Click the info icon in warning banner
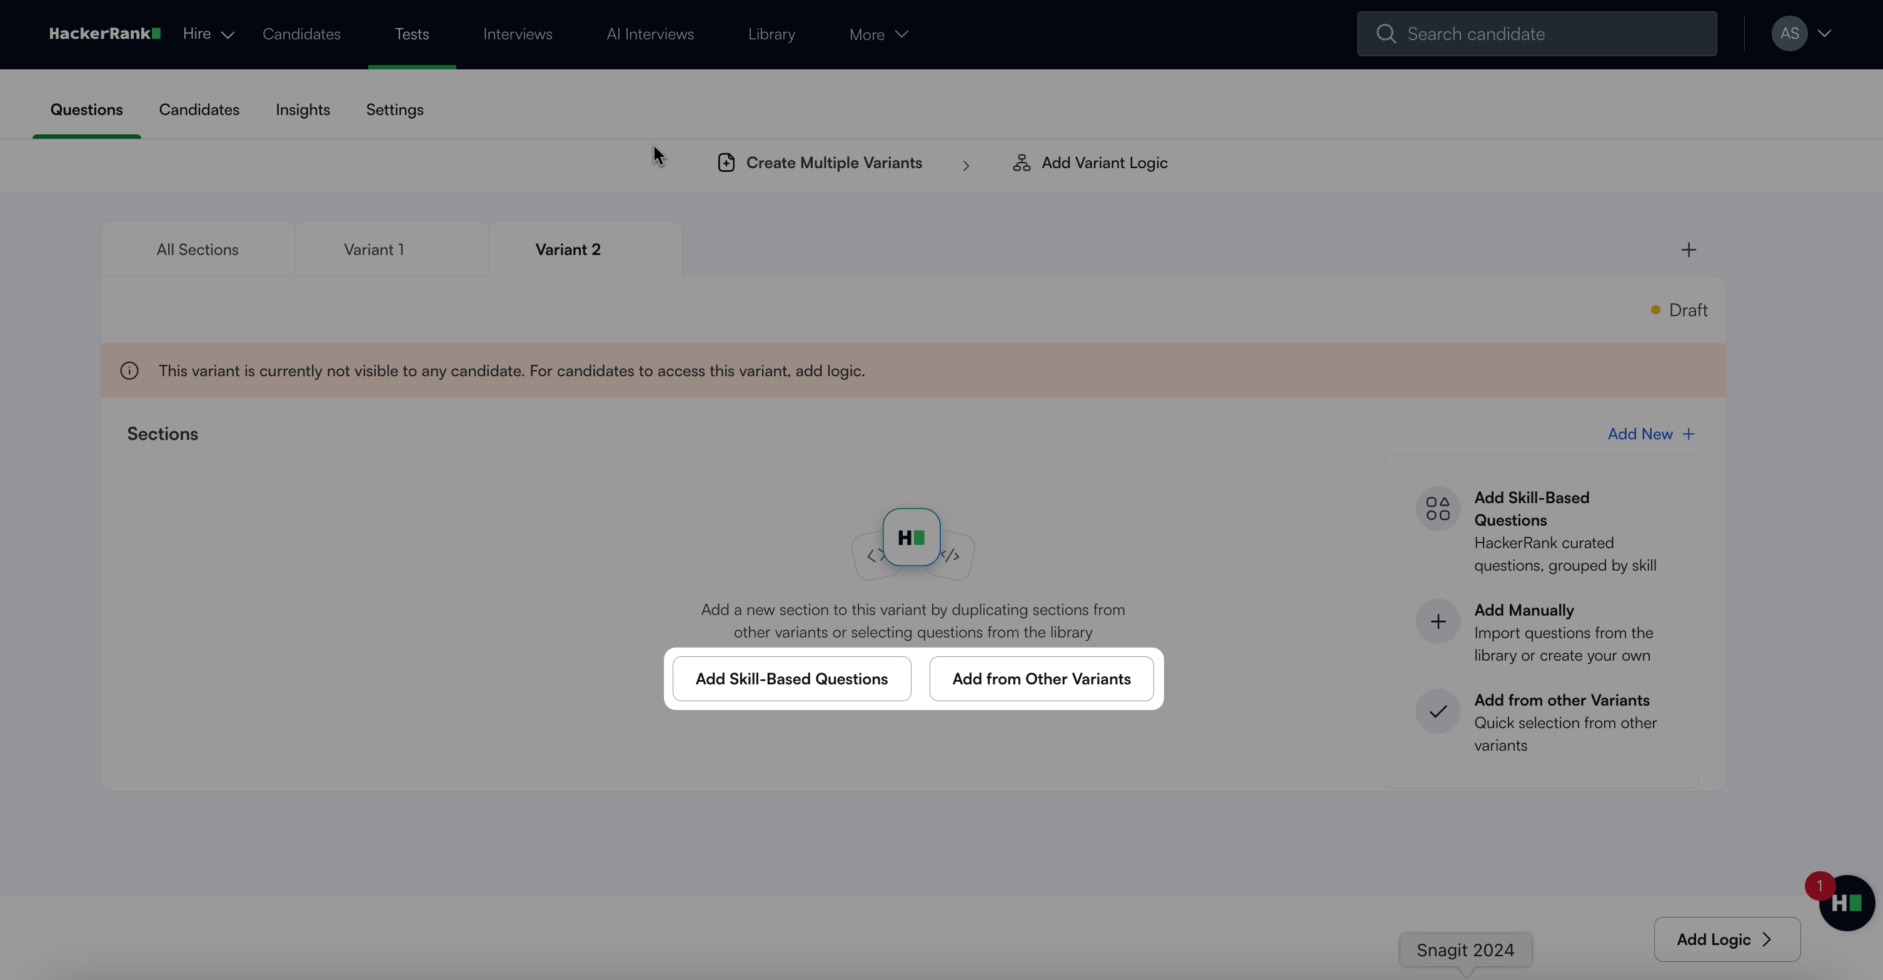The height and width of the screenshot is (980, 1883). pyautogui.click(x=129, y=371)
